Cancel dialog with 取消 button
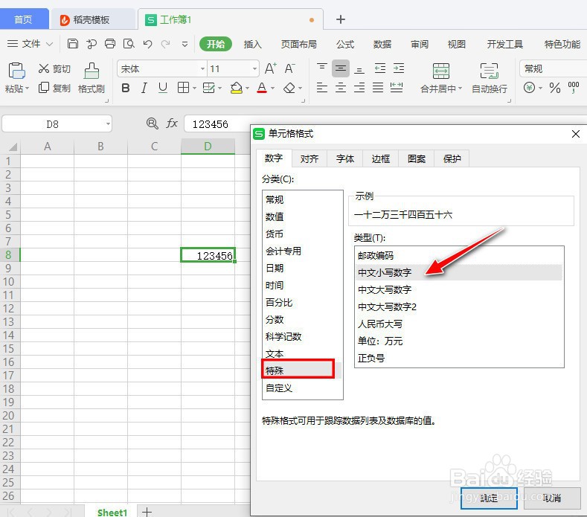 coord(552,498)
